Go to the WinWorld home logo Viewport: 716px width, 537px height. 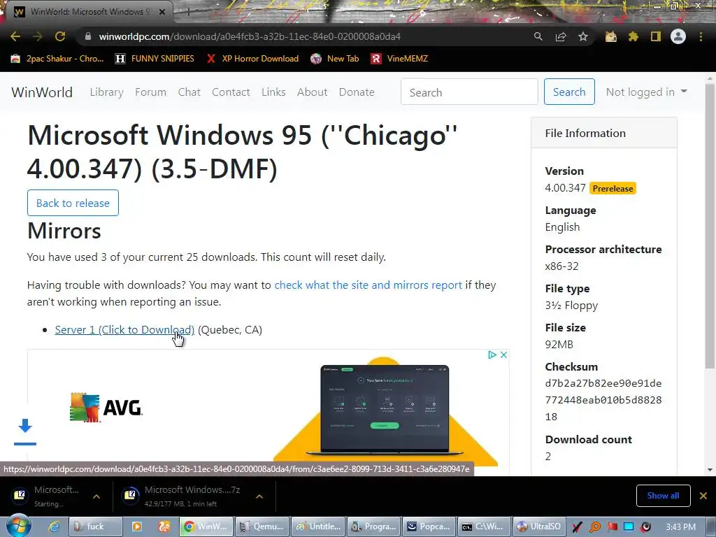point(42,92)
